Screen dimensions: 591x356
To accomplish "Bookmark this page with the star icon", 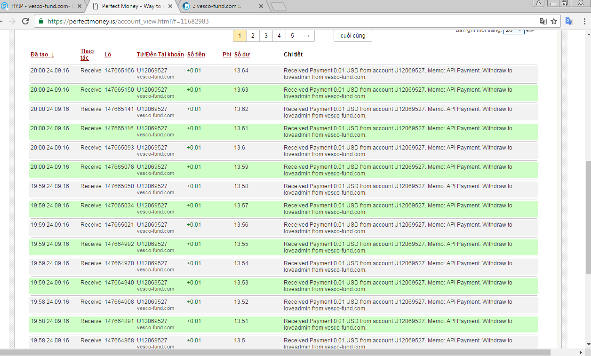I will tap(554, 21).
